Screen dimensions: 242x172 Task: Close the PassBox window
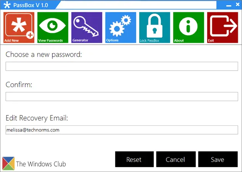point(237,5)
